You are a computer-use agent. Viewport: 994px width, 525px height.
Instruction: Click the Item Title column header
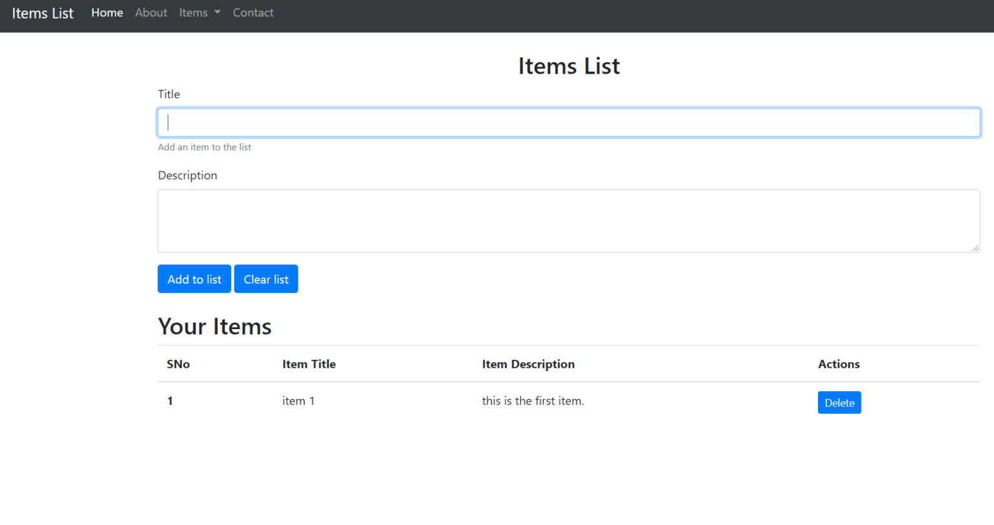[x=309, y=364]
